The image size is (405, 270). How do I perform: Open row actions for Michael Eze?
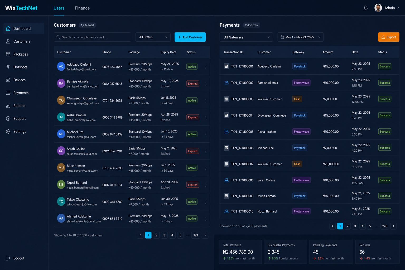point(206,134)
